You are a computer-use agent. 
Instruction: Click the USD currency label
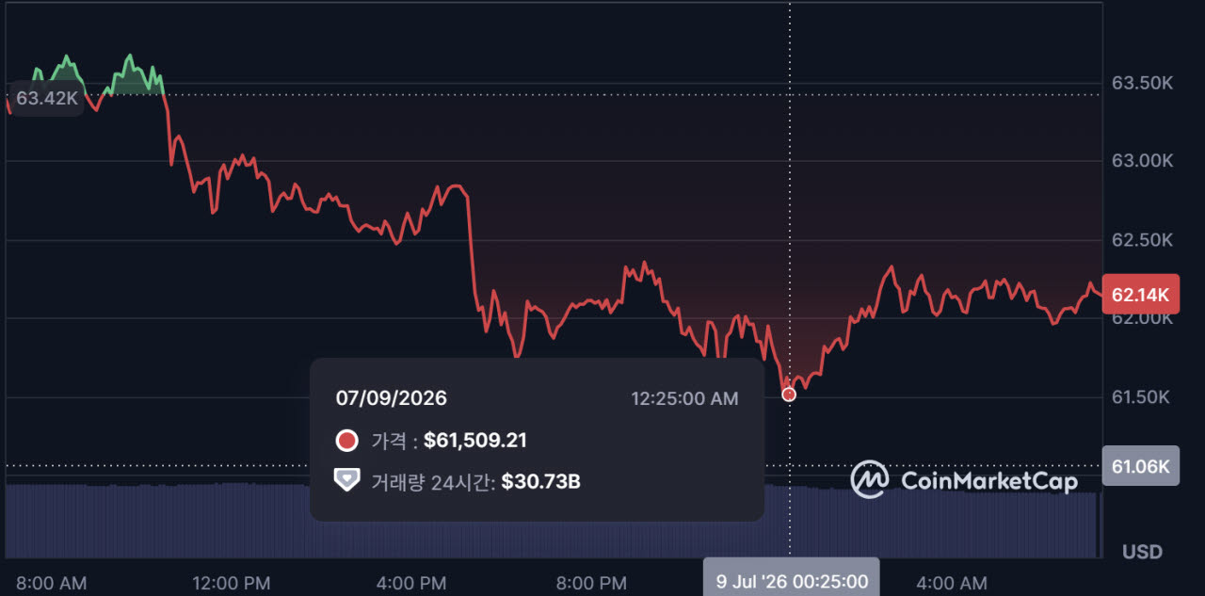click(x=1142, y=552)
